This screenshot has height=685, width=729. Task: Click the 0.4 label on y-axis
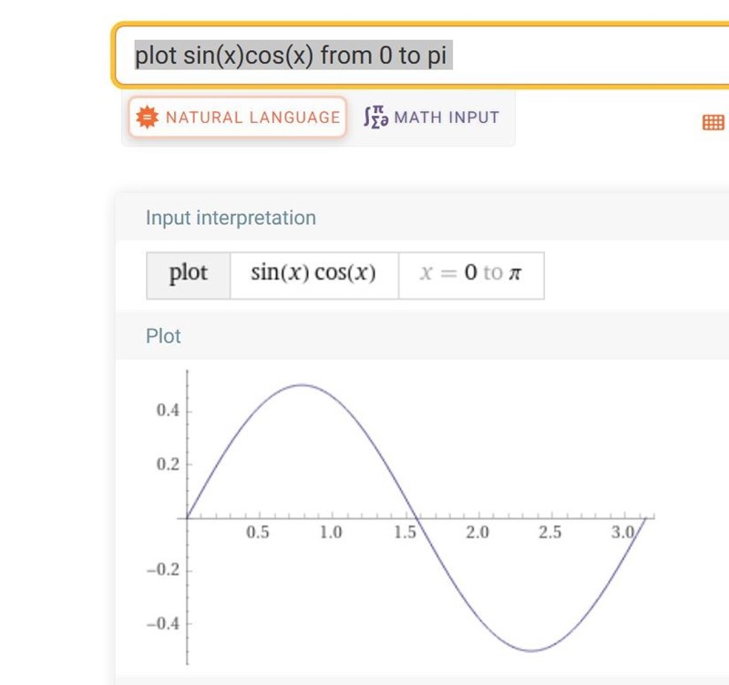pos(167,411)
